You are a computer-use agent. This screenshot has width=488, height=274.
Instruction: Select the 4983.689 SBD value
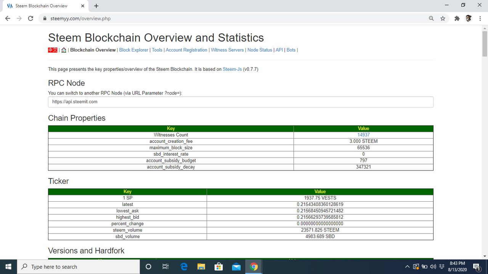tap(320, 237)
